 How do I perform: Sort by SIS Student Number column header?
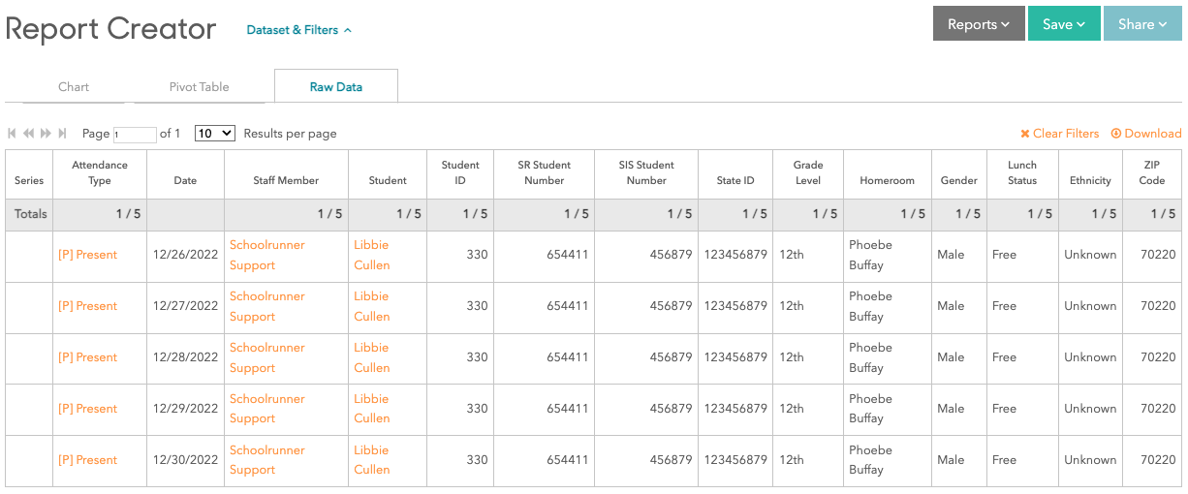click(646, 173)
